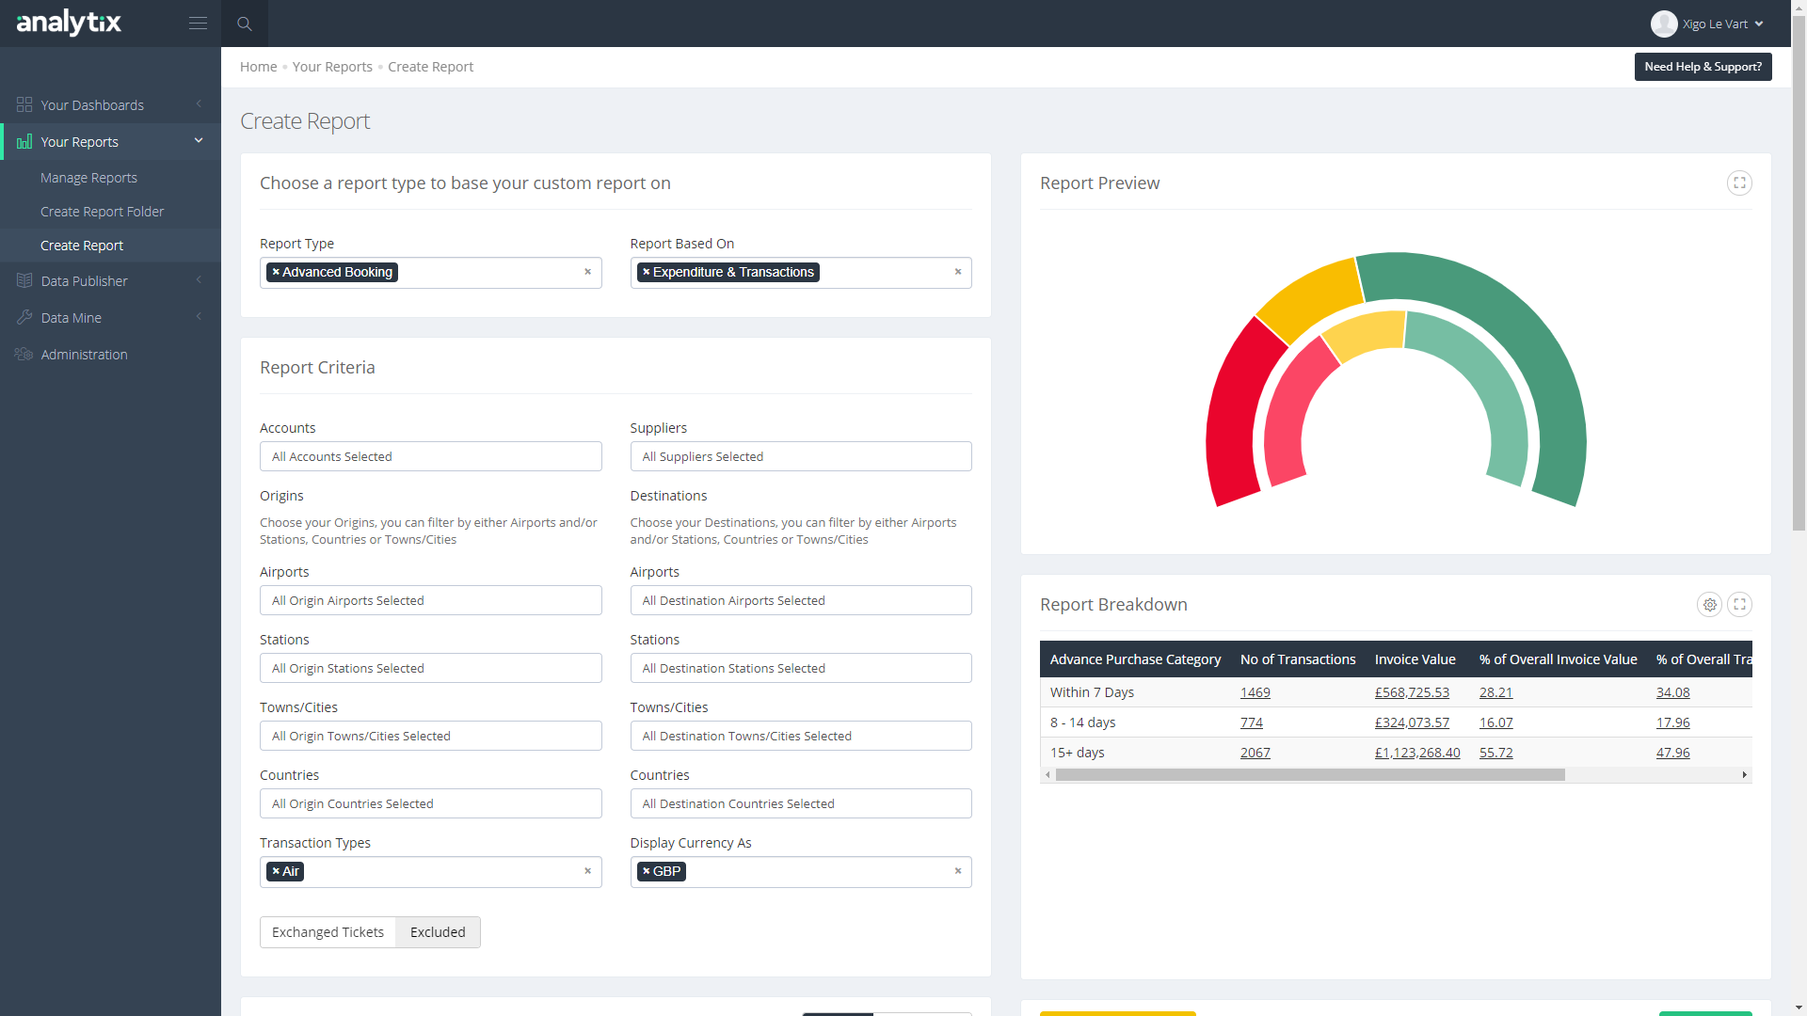
Task: Click table scroll right arrow
Action: 1744,775
